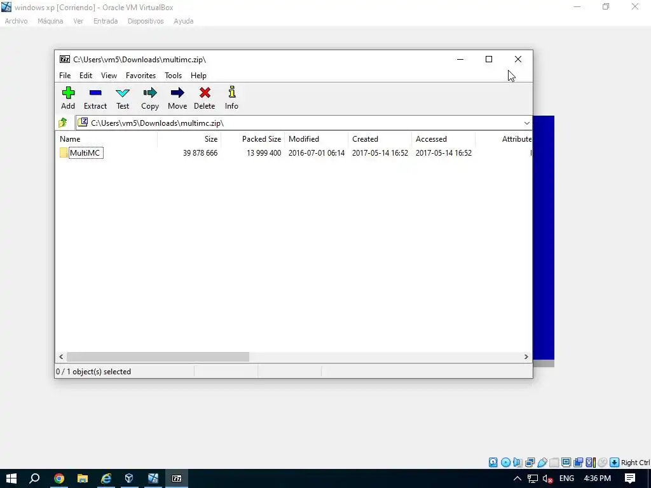Show hidden tray icons chevron

click(x=517, y=478)
